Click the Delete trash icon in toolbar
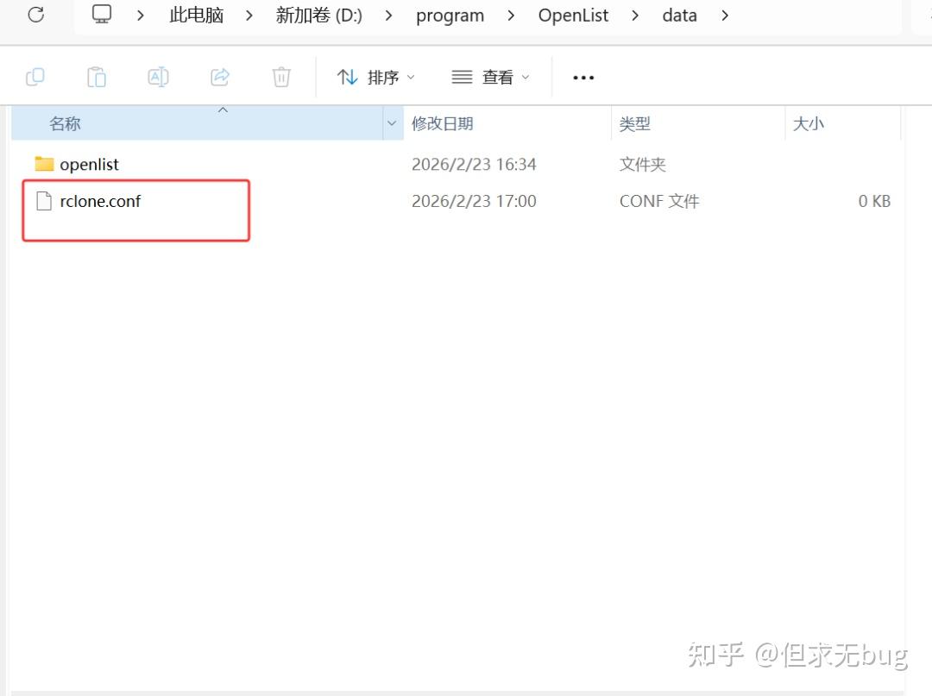The width and height of the screenshot is (932, 696). [281, 77]
